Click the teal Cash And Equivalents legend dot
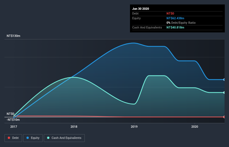 [48, 138]
